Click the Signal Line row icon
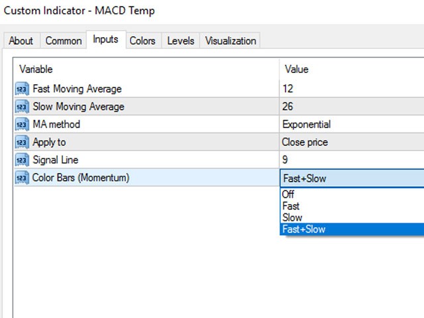Viewport: 424px width, 318px height. pyautogui.click(x=22, y=160)
